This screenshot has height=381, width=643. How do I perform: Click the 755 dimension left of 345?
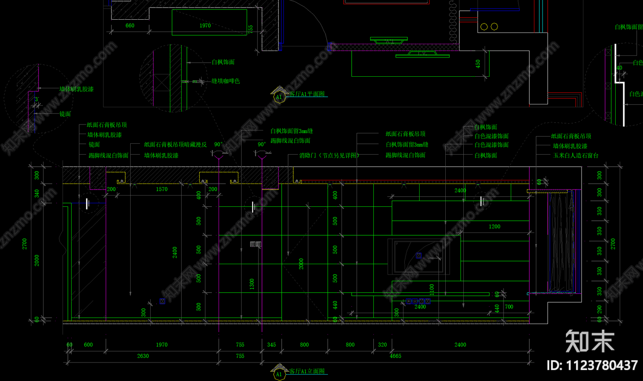click(240, 345)
